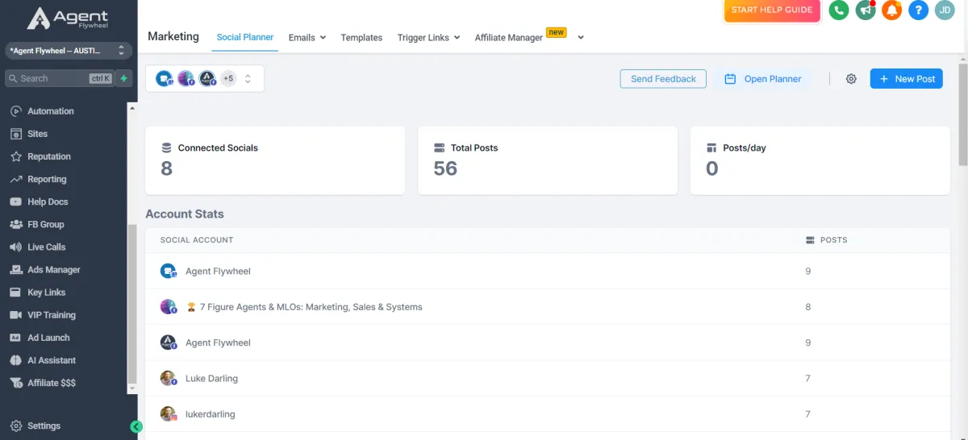This screenshot has height=440, width=968.
Task: Click the sidebar scrollbar down arrow
Action: (132, 388)
